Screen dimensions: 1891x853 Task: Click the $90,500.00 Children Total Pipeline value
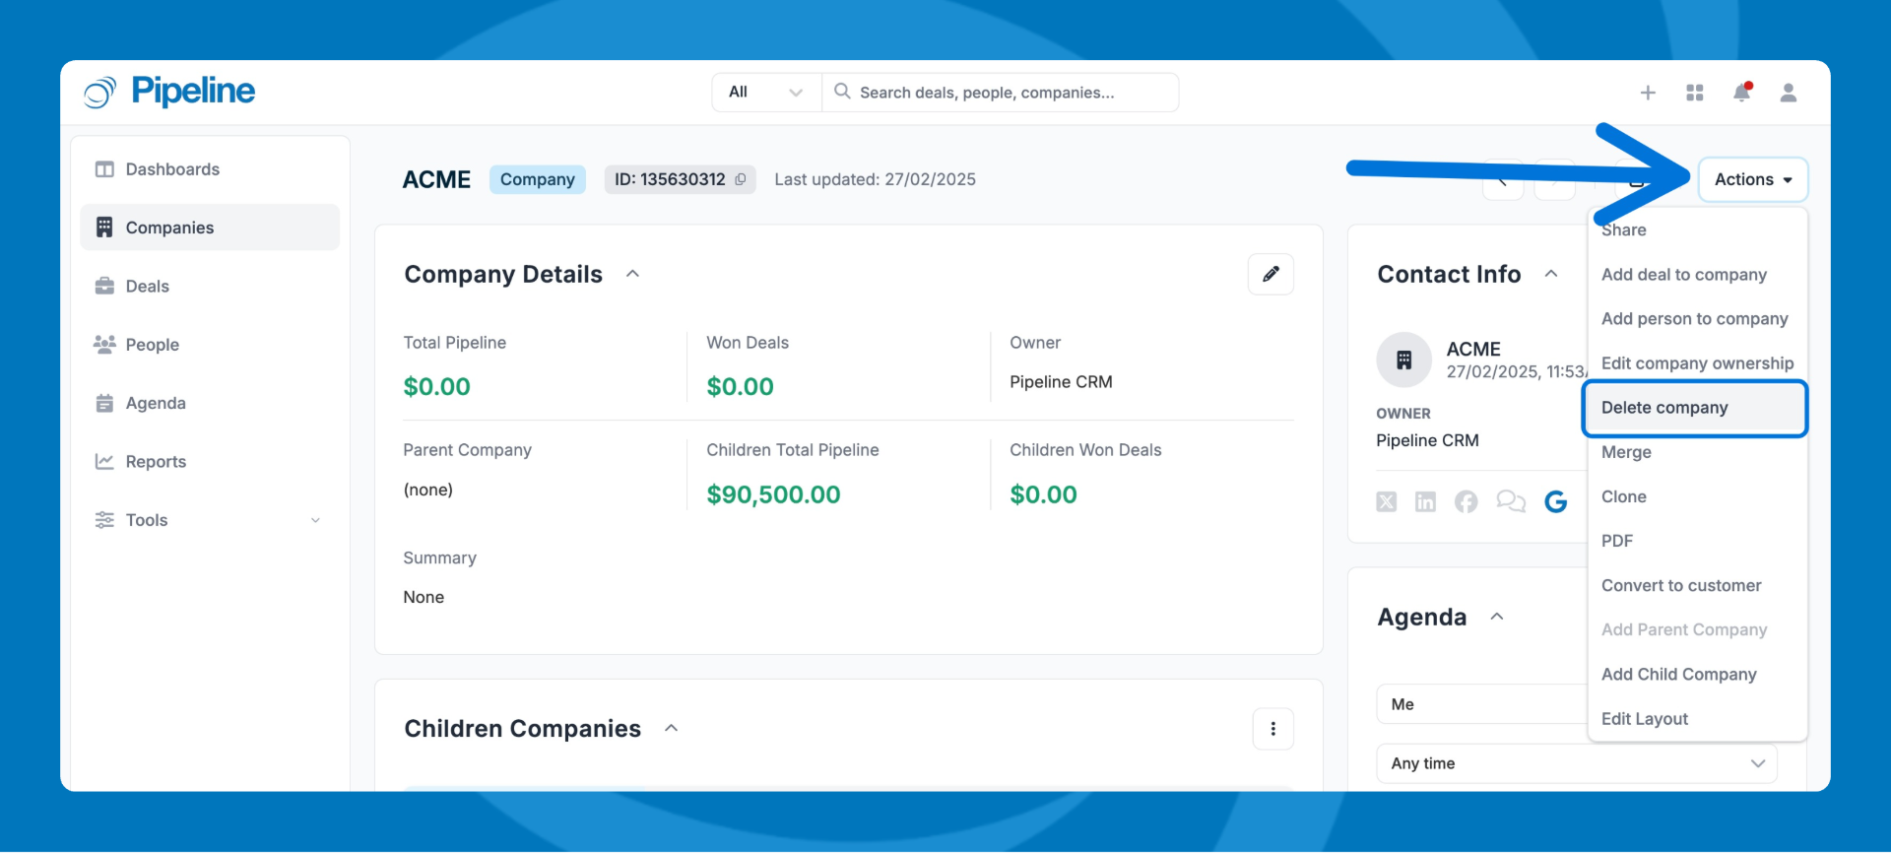pyautogui.click(x=773, y=494)
